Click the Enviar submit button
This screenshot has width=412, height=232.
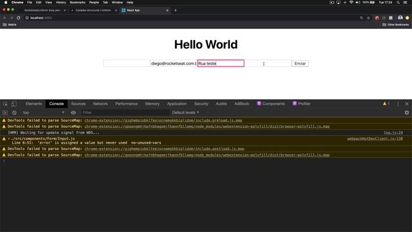[300, 63]
